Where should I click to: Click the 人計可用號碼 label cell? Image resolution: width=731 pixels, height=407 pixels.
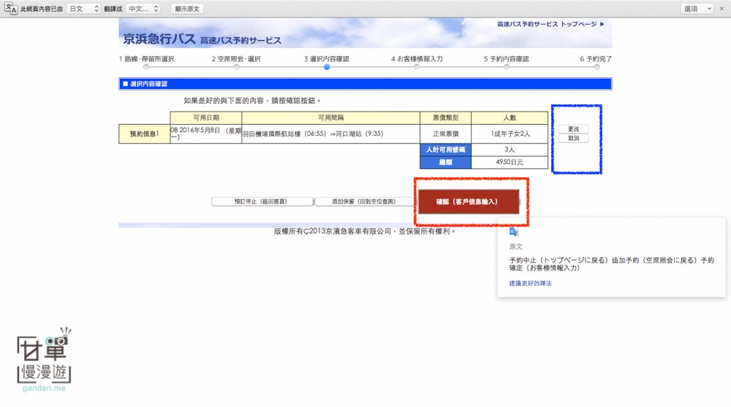pos(446,150)
